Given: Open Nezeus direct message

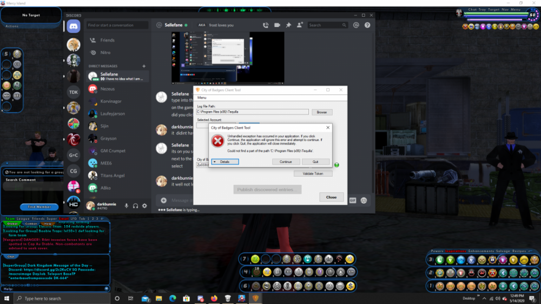Looking at the screenshot, I should (x=117, y=89).
